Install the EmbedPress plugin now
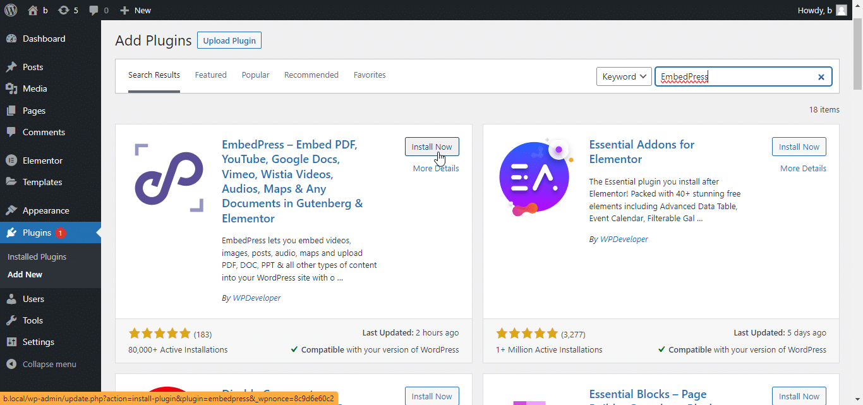This screenshot has height=405, width=863. point(432,147)
